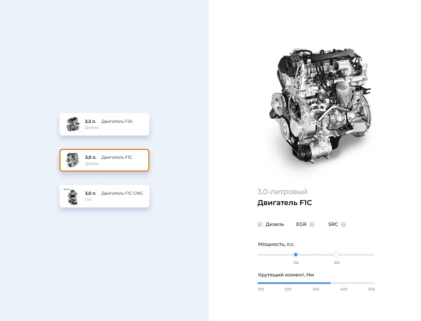
Task: Click the 136 label under power slider
Action: (x=295, y=263)
